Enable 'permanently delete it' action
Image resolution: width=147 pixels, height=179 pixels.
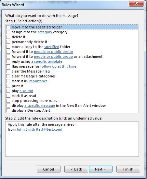(x=8, y=42)
